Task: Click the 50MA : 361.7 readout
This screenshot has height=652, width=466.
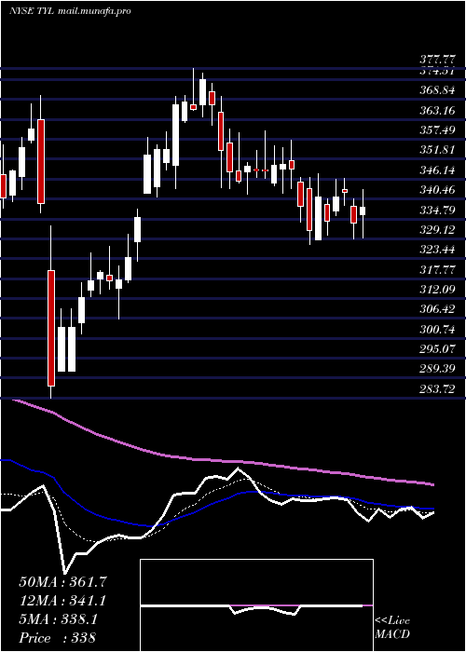Action: pos(63,582)
